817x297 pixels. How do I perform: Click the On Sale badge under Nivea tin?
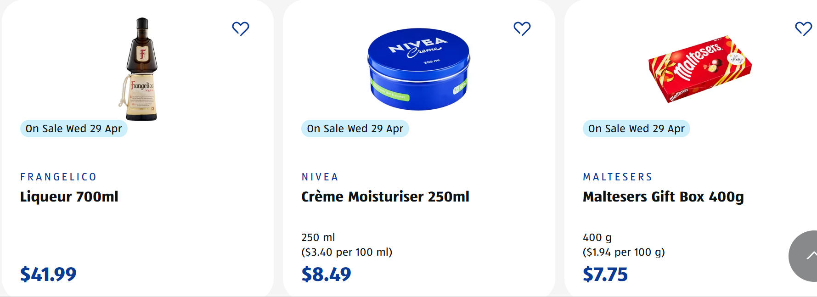pyautogui.click(x=355, y=129)
